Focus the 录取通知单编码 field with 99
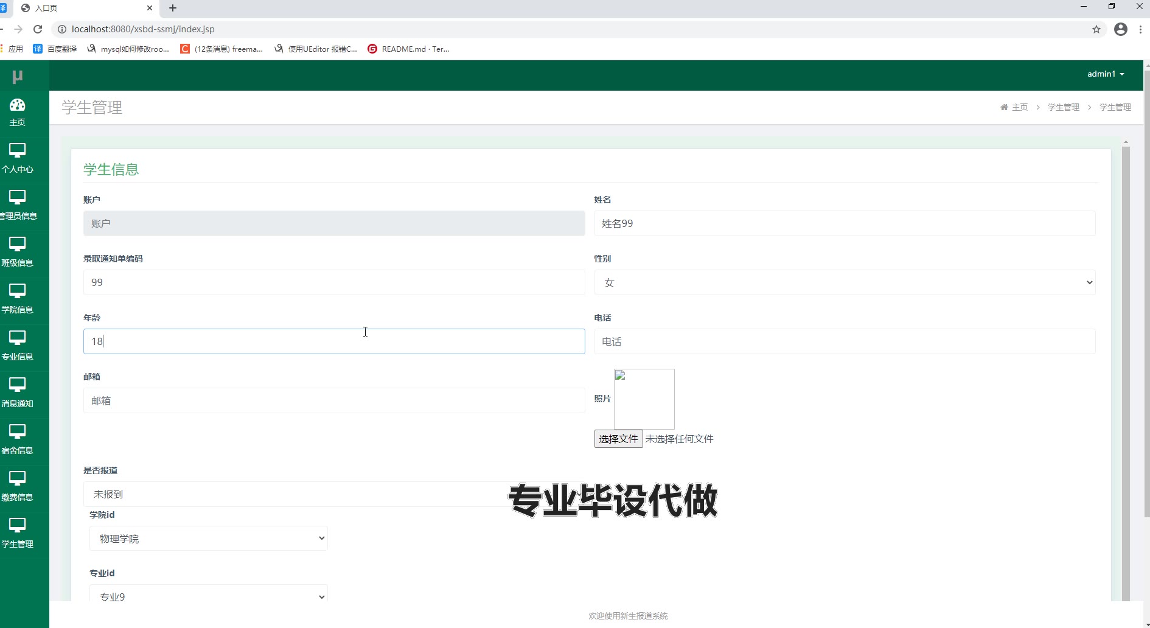1150x628 pixels. (x=334, y=282)
